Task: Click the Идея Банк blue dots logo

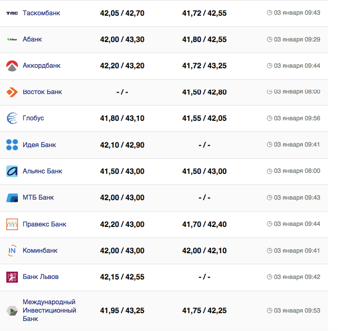Action: tap(12, 144)
